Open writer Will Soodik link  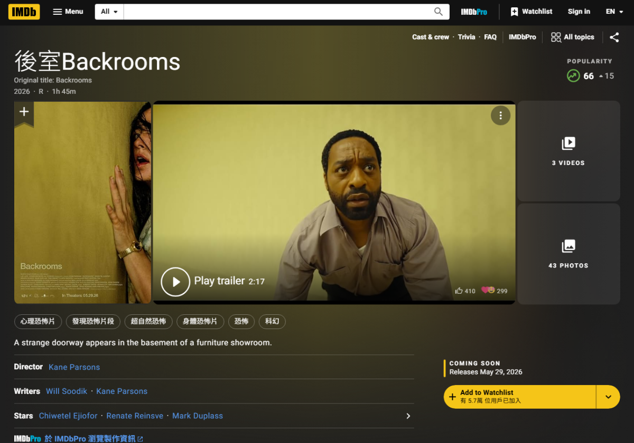coord(67,391)
